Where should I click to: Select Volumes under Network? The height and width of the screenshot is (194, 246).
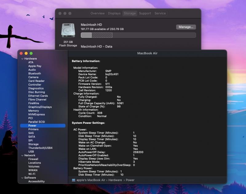34,167
